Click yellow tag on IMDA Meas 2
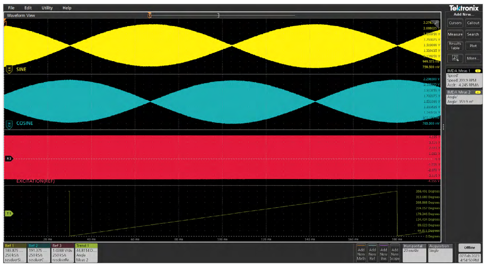The image size is (487, 267). click(478, 92)
